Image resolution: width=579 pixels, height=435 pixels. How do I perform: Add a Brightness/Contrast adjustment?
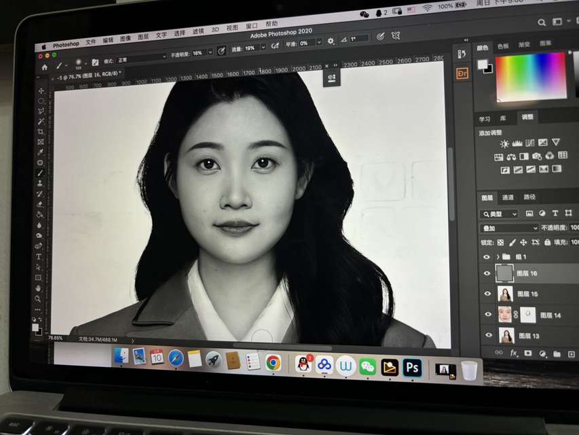(x=504, y=144)
